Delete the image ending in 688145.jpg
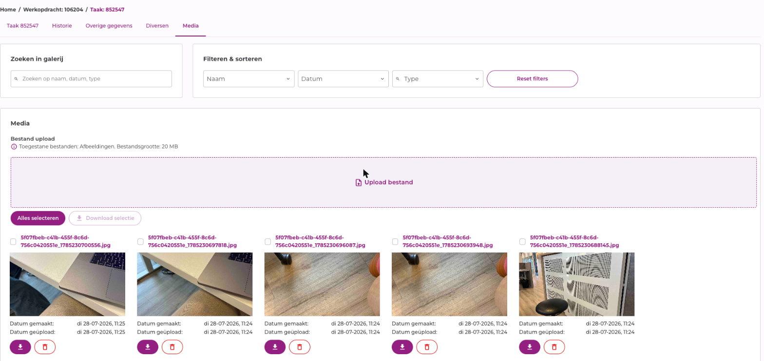Screen dimensions: 764x361 pyautogui.click(x=554, y=347)
